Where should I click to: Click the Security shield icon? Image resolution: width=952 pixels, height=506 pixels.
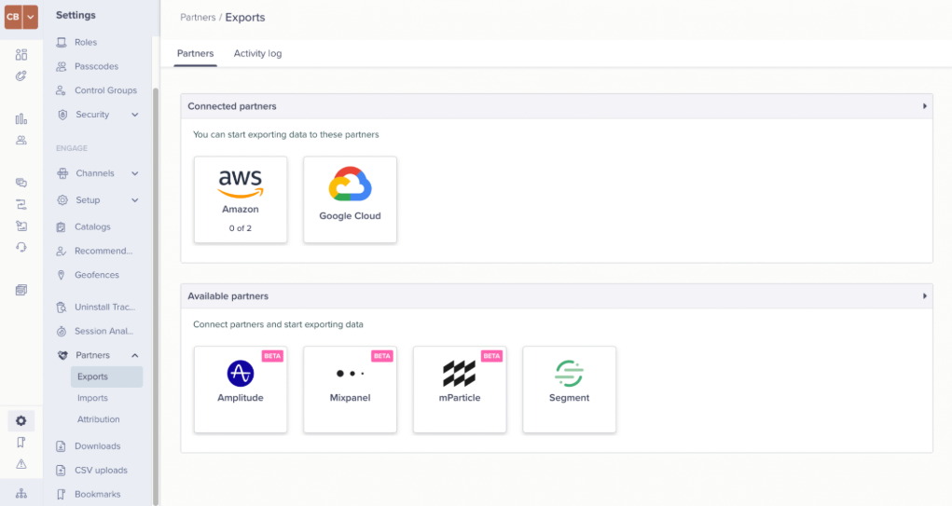pos(62,115)
